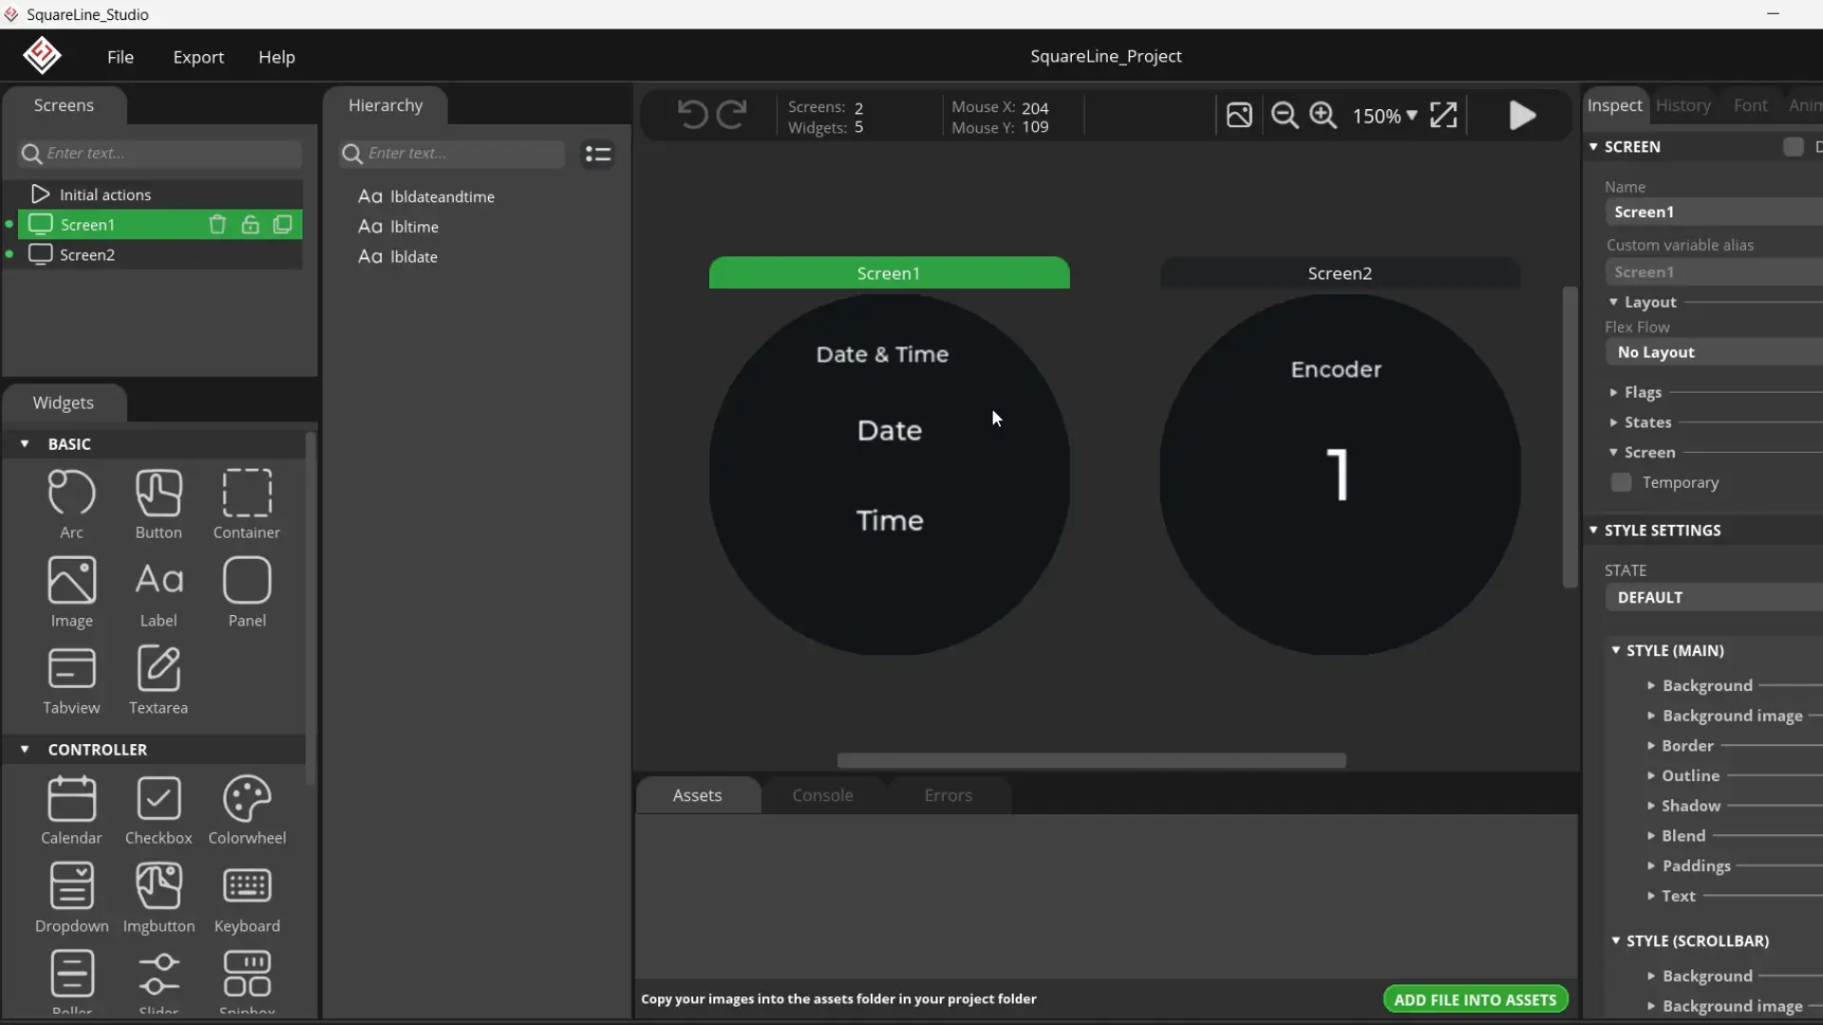Collapse the BASIC widgets group
This screenshot has width=1823, height=1025.
26,444
